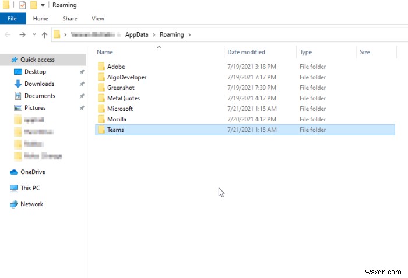Select OneDrive in the navigation pane

click(x=33, y=172)
